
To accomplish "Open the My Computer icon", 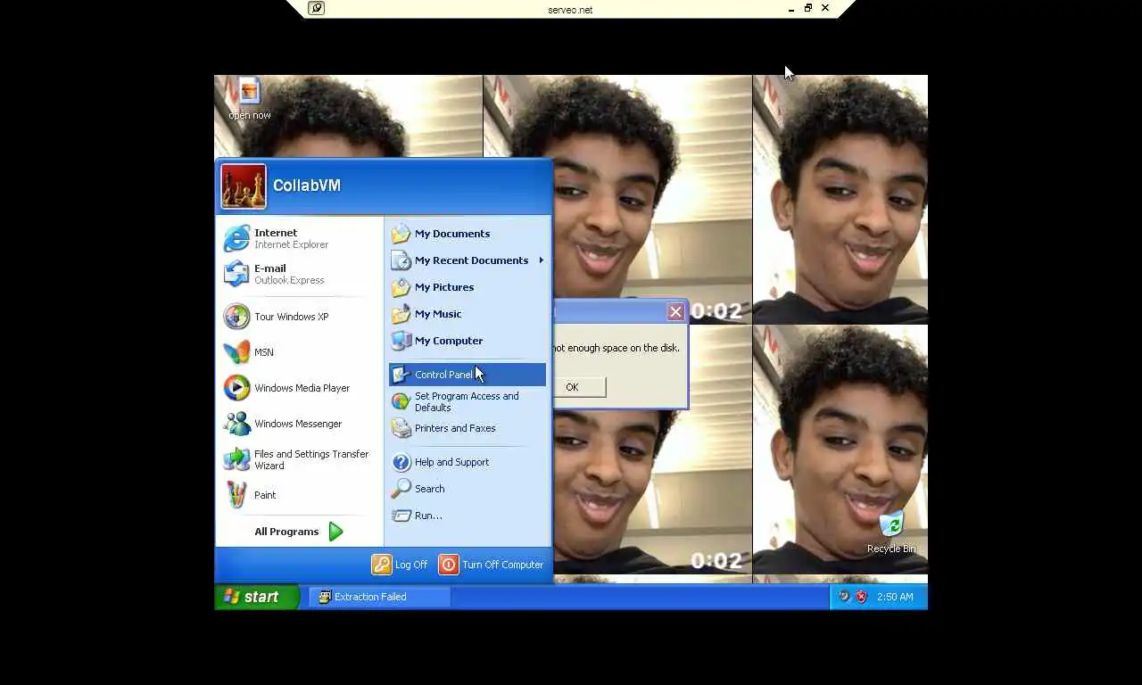I will [401, 341].
